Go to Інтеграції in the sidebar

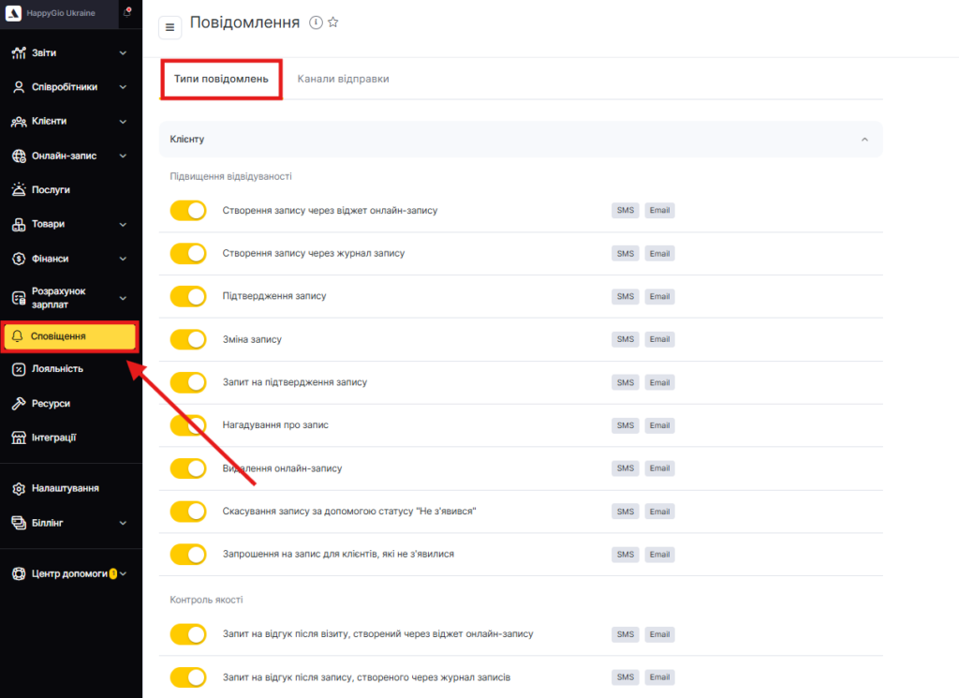pos(53,438)
